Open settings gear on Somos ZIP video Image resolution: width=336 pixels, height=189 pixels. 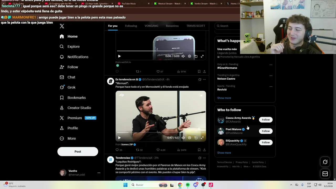coord(190,138)
